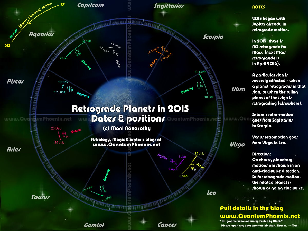Click the orange Saturn retrograde symbol

coord(163,48)
